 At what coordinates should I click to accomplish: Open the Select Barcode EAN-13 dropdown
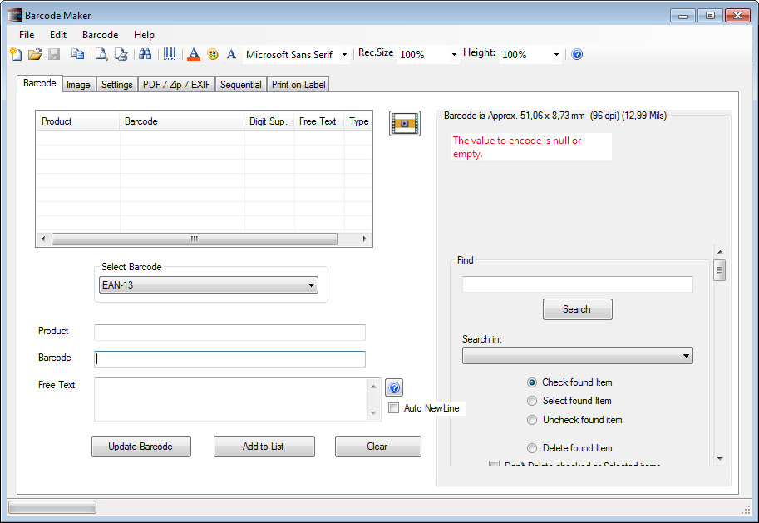tap(208, 284)
